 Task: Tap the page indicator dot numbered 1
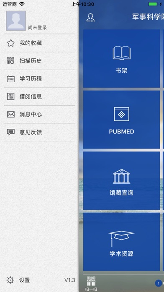tap(158, 284)
